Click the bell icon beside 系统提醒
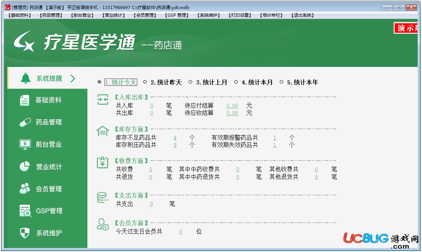The height and width of the screenshot is (252, 422). [x=25, y=78]
